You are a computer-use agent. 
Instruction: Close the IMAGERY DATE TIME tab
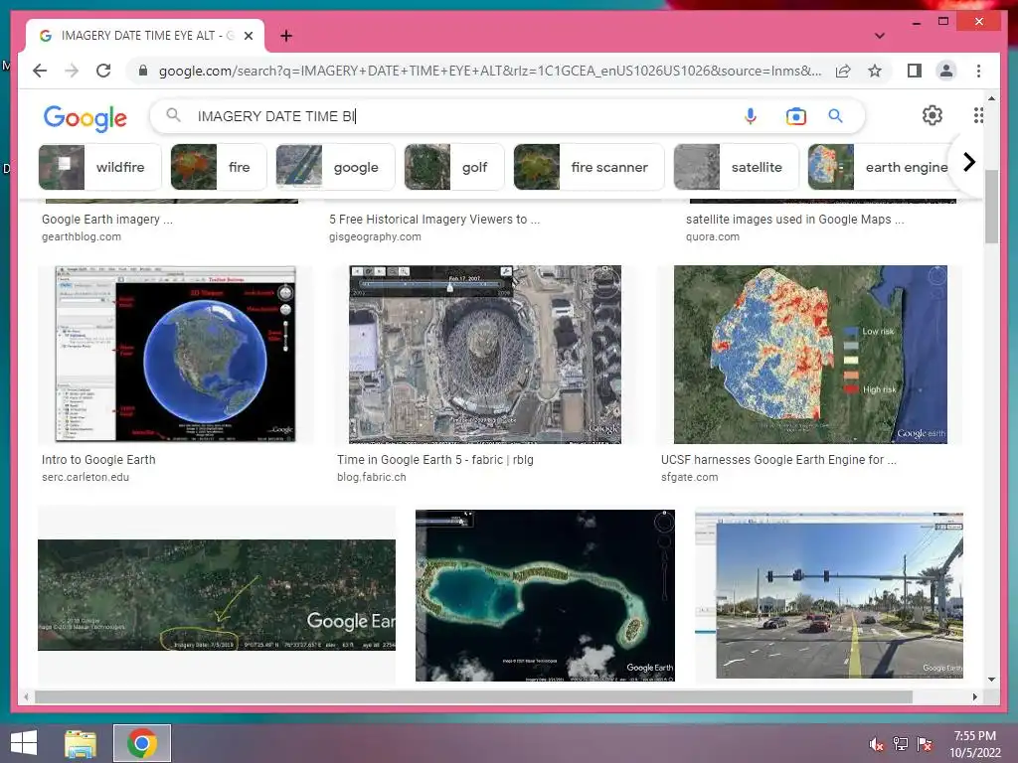pyautogui.click(x=248, y=36)
